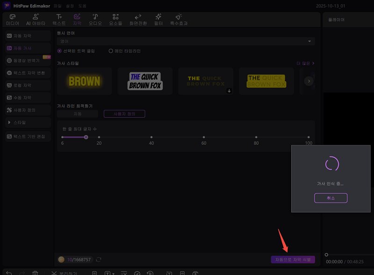Cancel the lyric recognition with 취소

pos(331,198)
